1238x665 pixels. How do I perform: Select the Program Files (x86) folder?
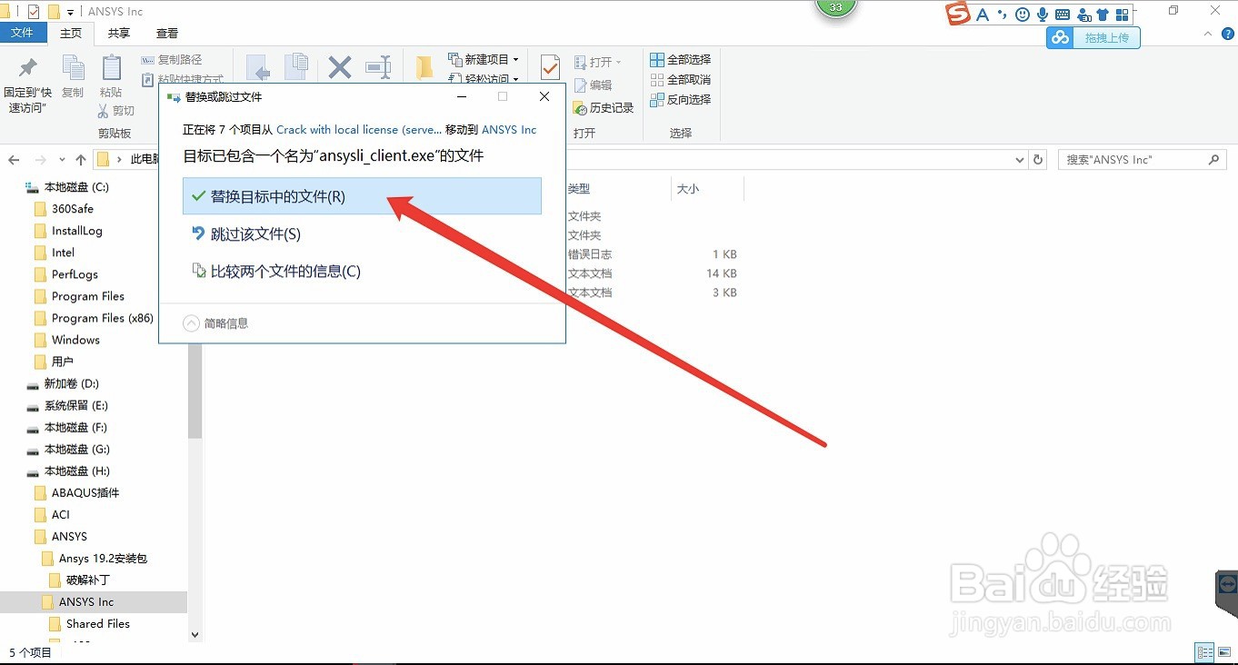pos(103,318)
